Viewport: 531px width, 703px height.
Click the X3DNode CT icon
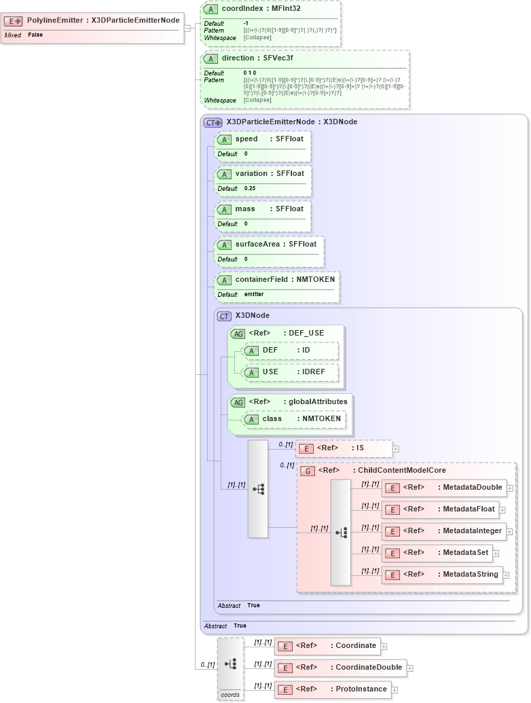224,316
